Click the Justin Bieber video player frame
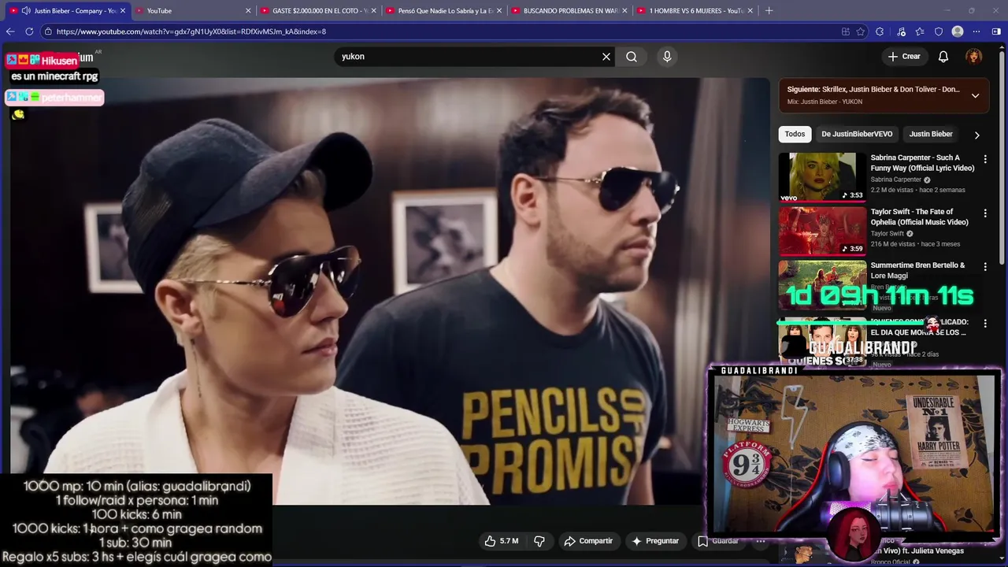 [390, 291]
